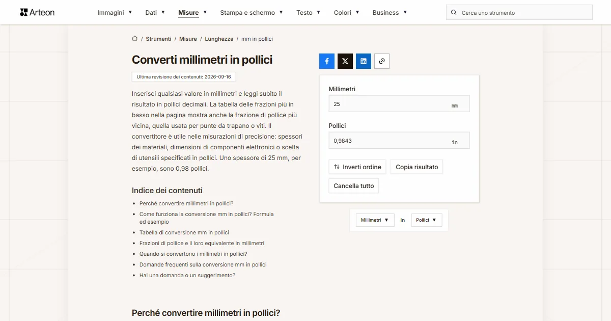Open 'Domande frequenti sulla conversione' link
The width and height of the screenshot is (611, 321).
point(203,264)
